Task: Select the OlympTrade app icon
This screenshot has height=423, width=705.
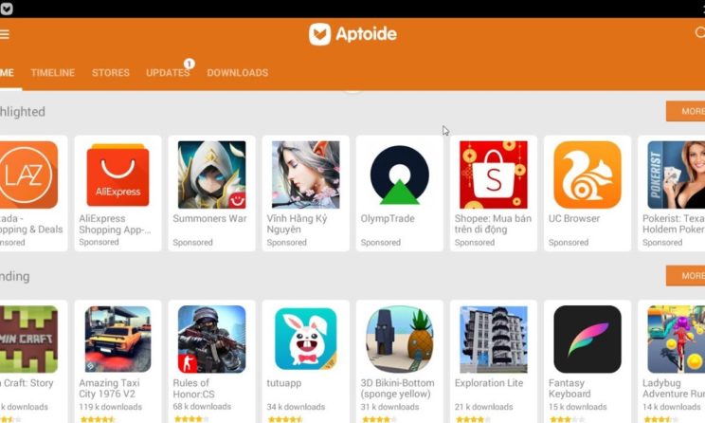Action: point(399,175)
